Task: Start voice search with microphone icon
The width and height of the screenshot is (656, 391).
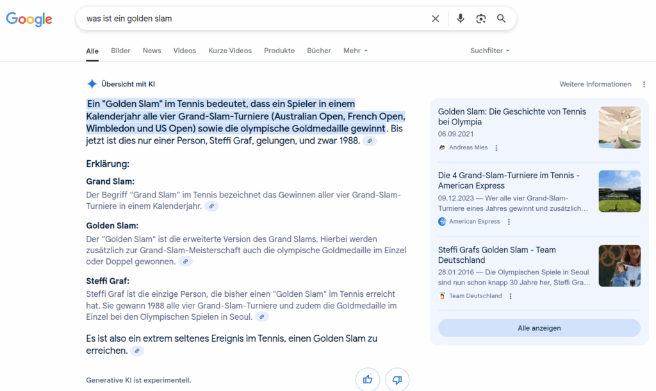Action: 460,19
